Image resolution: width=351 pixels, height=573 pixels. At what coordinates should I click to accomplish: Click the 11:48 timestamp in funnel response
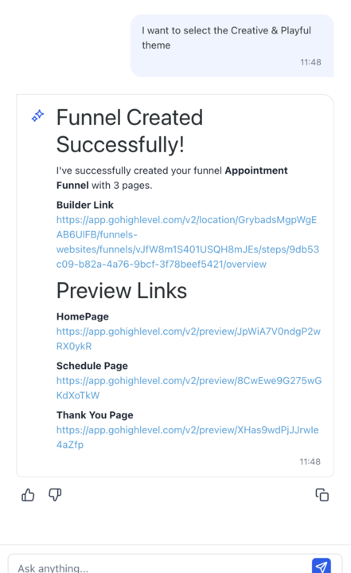(310, 462)
